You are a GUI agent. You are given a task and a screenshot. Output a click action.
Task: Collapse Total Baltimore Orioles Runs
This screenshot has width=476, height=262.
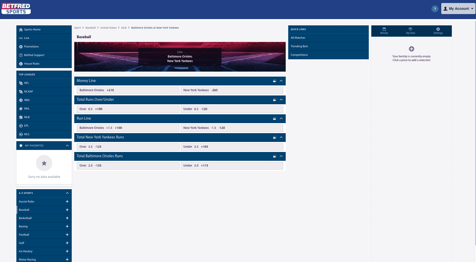[x=281, y=156]
